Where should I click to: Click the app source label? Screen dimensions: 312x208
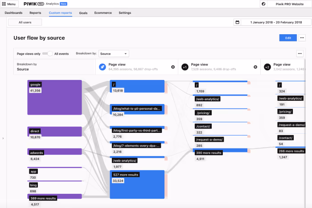pos(33,171)
